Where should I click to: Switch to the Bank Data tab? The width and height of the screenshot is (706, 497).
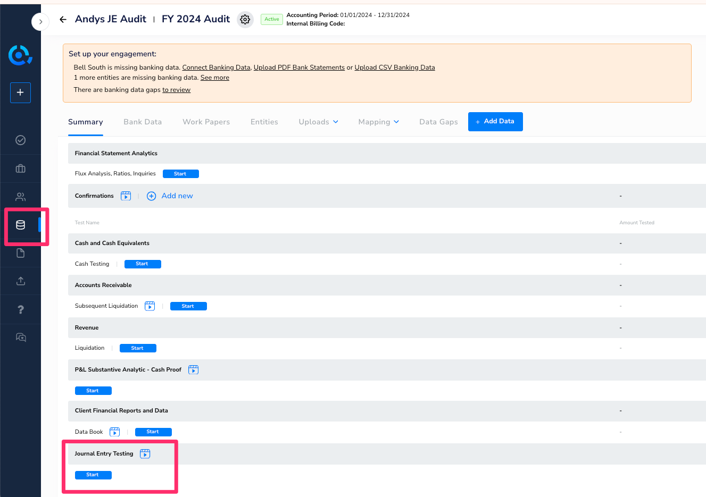tap(143, 122)
